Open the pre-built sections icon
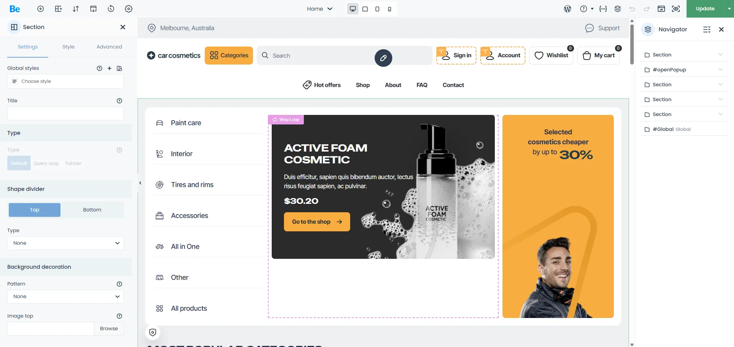The width and height of the screenshot is (734, 347). pyautogui.click(x=58, y=9)
